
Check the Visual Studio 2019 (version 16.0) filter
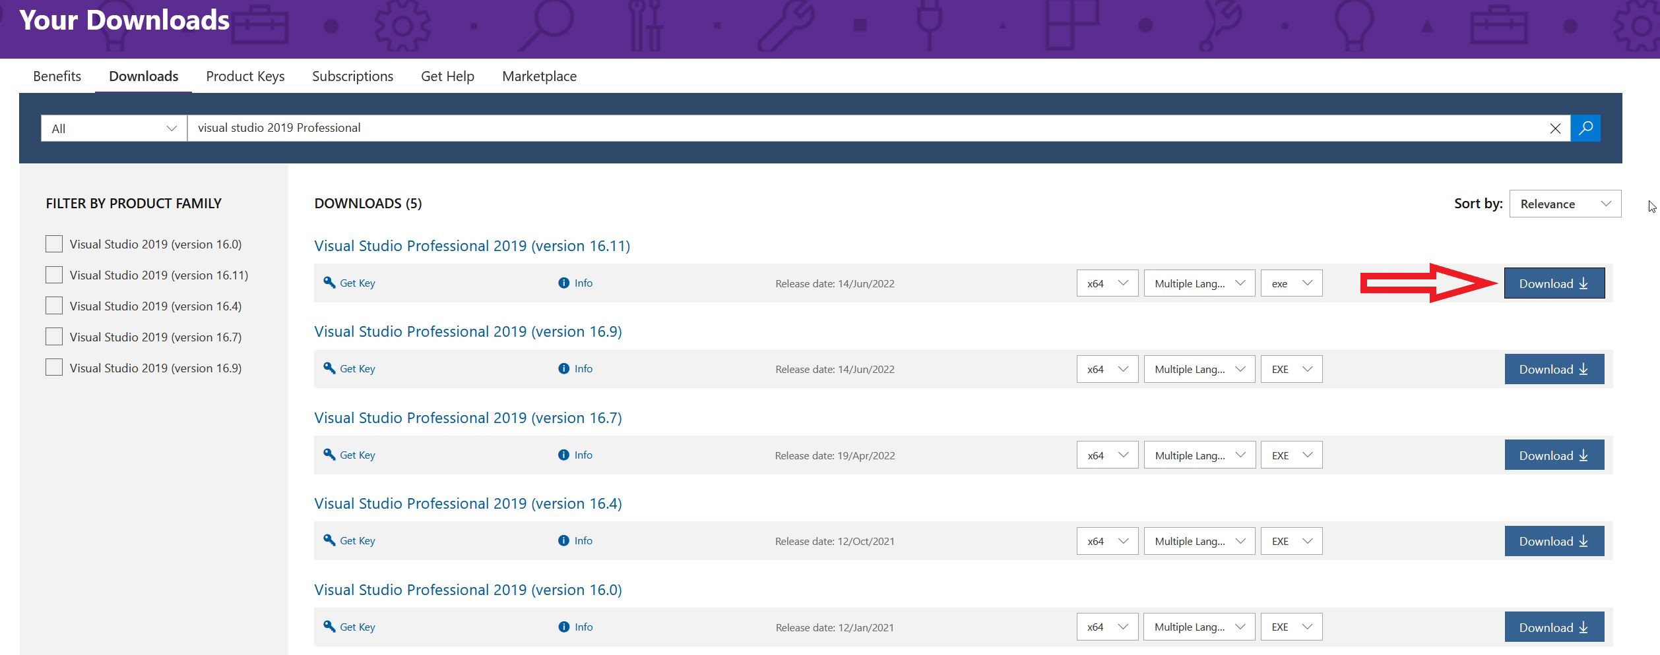coord(54,244)
